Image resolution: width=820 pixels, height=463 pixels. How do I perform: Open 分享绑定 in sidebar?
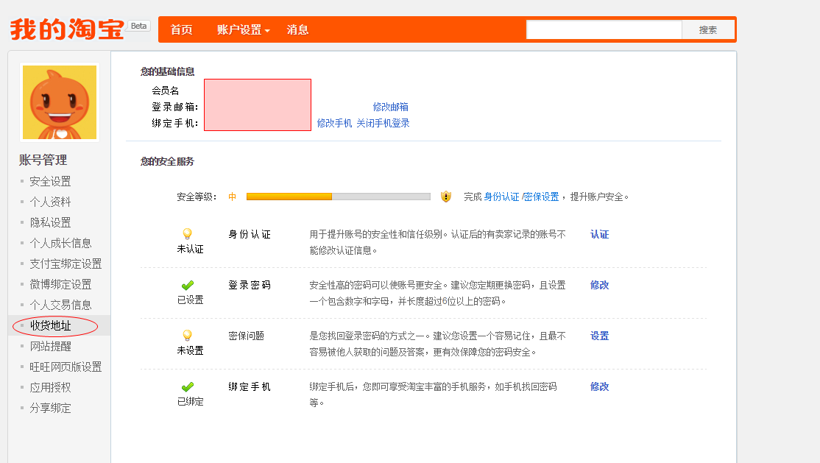[50, 408]
